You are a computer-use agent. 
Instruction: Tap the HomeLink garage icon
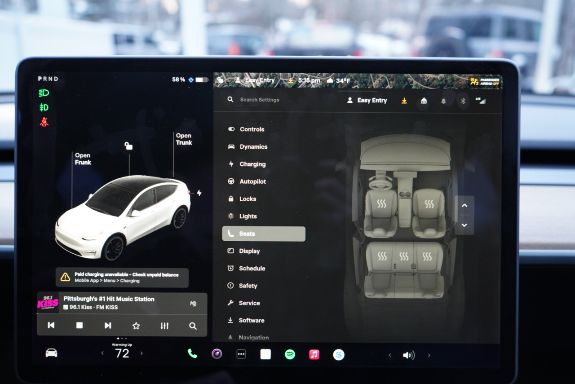[424, 101]
